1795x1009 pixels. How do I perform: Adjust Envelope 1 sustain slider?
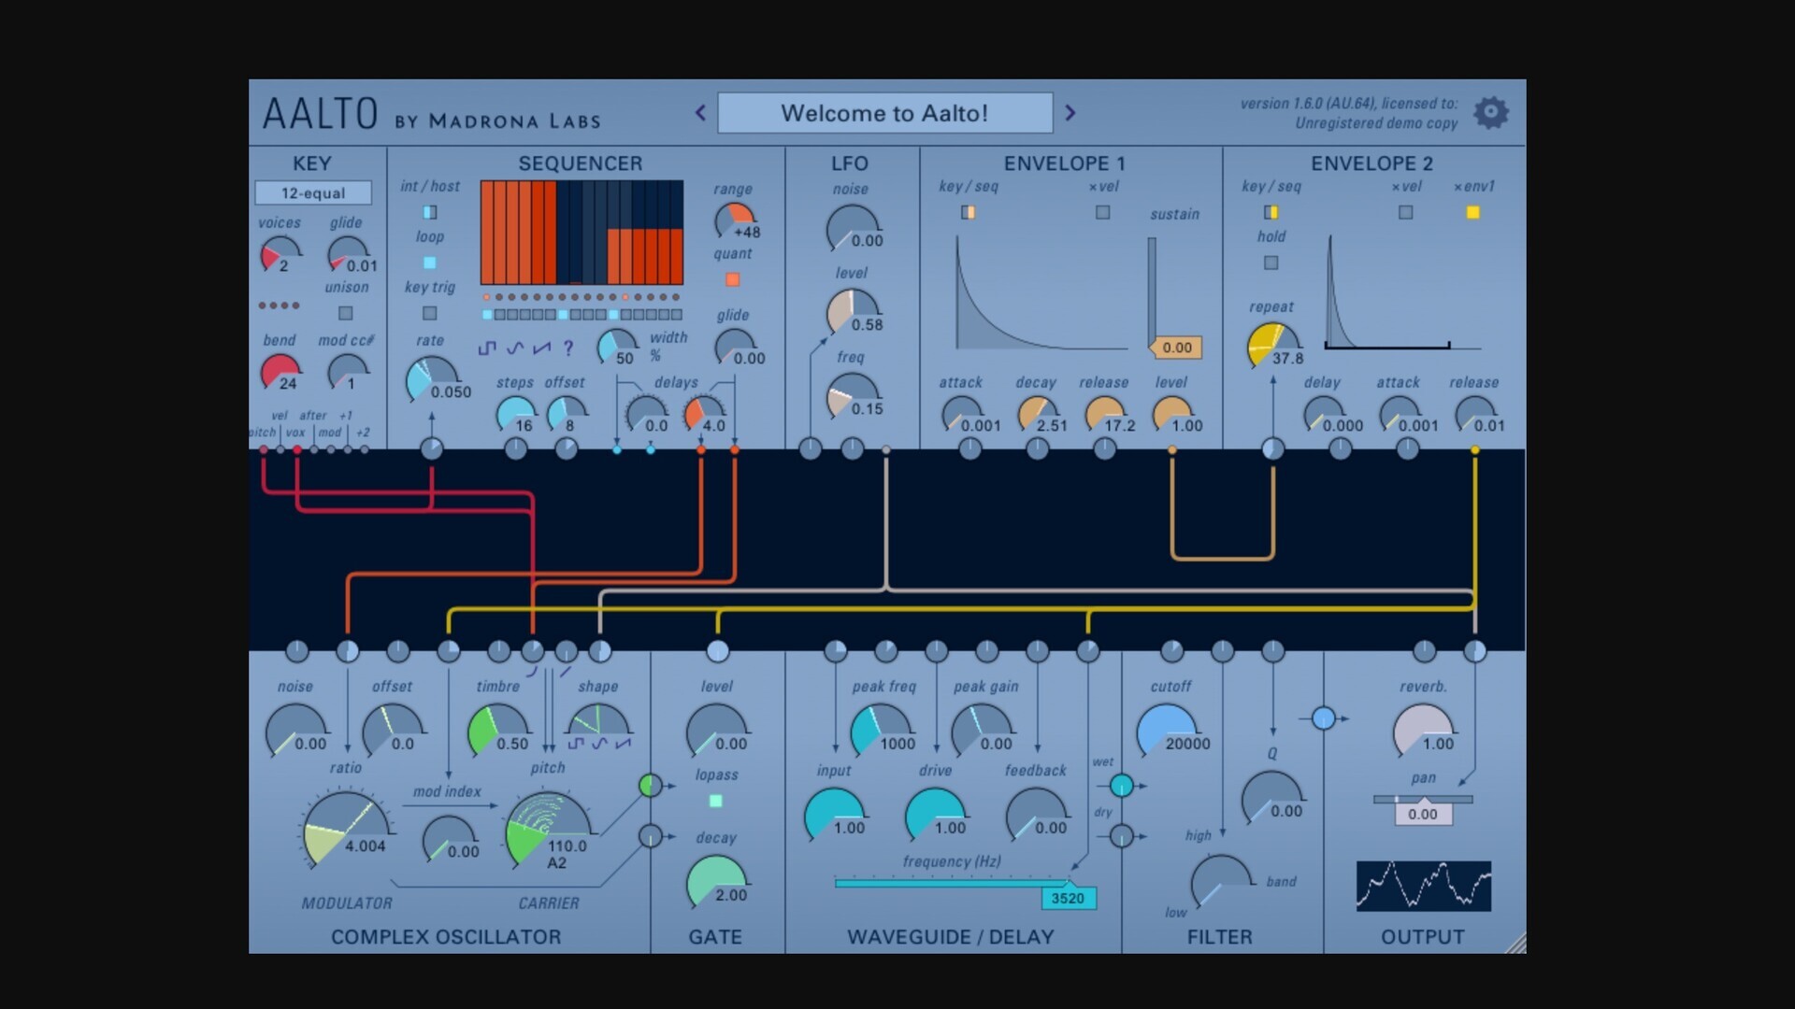[x=1153, y=293]
